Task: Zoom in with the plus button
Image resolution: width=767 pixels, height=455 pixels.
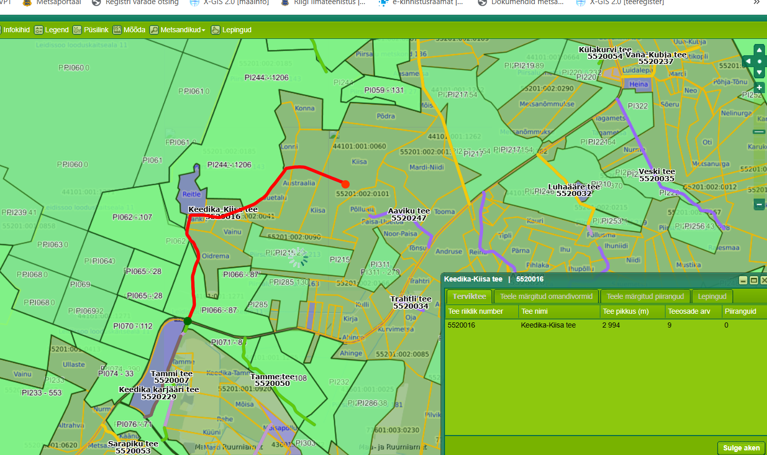Action: (x=759, y=88)
